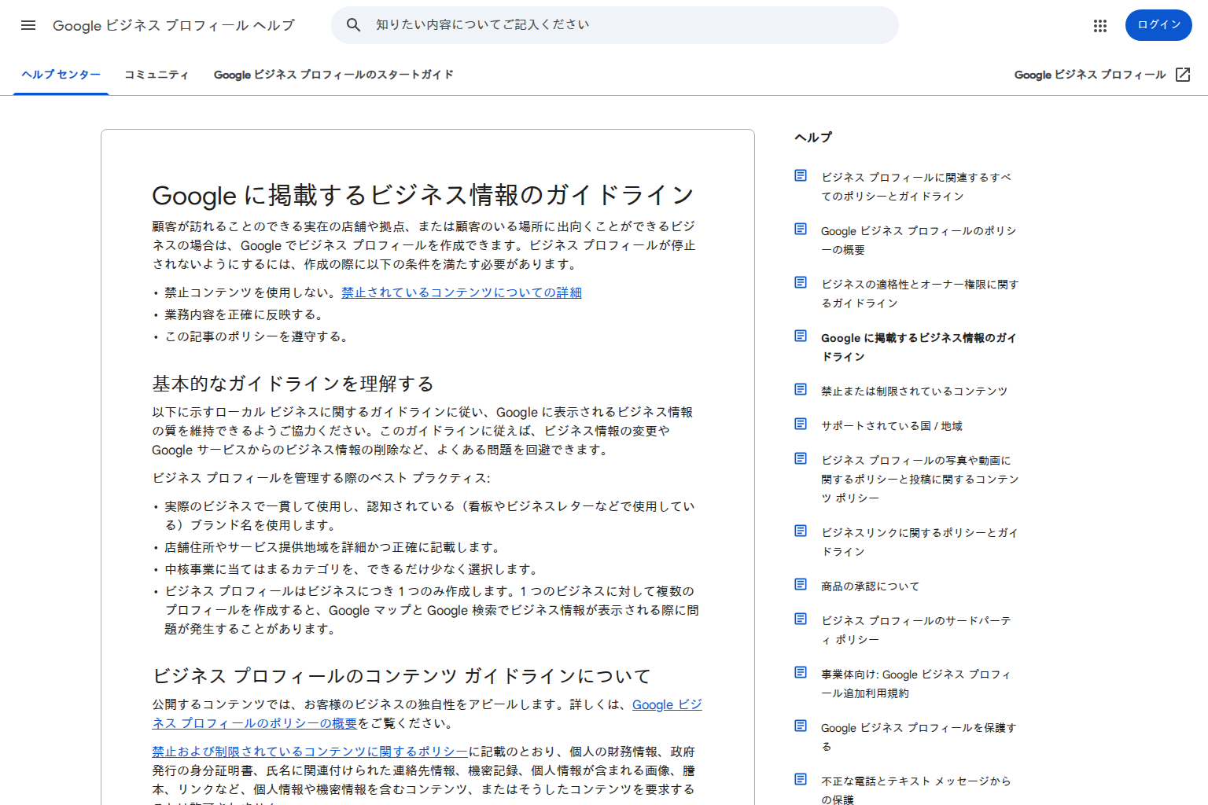Click the bullet text 業務内容を正確に反映する。
The image size is (1208, 805).
tap(244, 314)
